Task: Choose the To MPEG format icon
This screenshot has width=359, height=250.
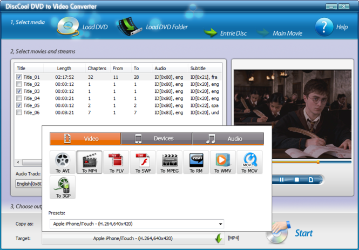Action: pyautogui.click(x=170, y=163)
